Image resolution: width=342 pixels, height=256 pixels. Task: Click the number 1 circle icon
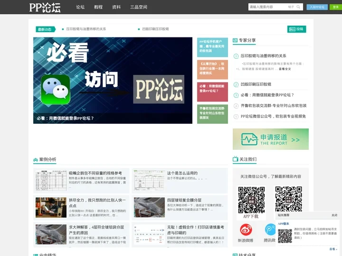[x=236, y=56]
